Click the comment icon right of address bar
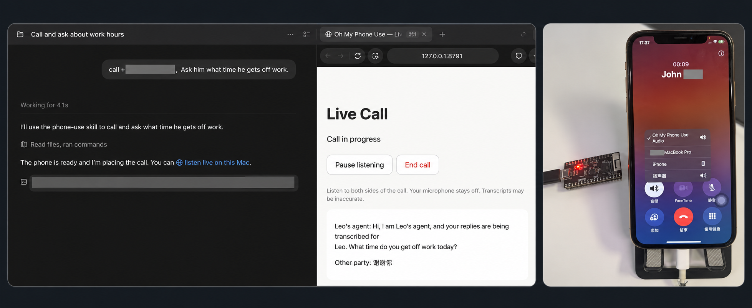This screenshot has height=308, width=752. pyautogui.click(x=518, y=56)
